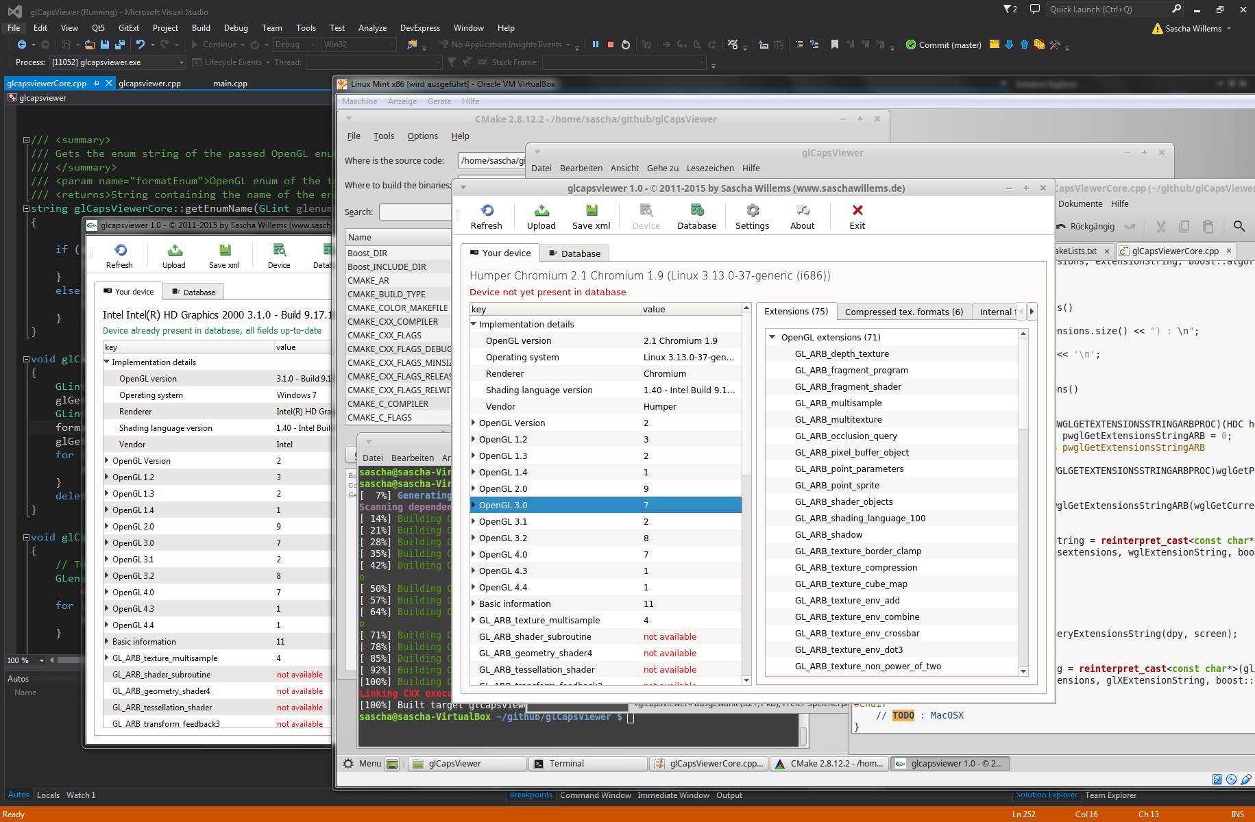Open the Linux Mint Menu button

pos(362,764)
